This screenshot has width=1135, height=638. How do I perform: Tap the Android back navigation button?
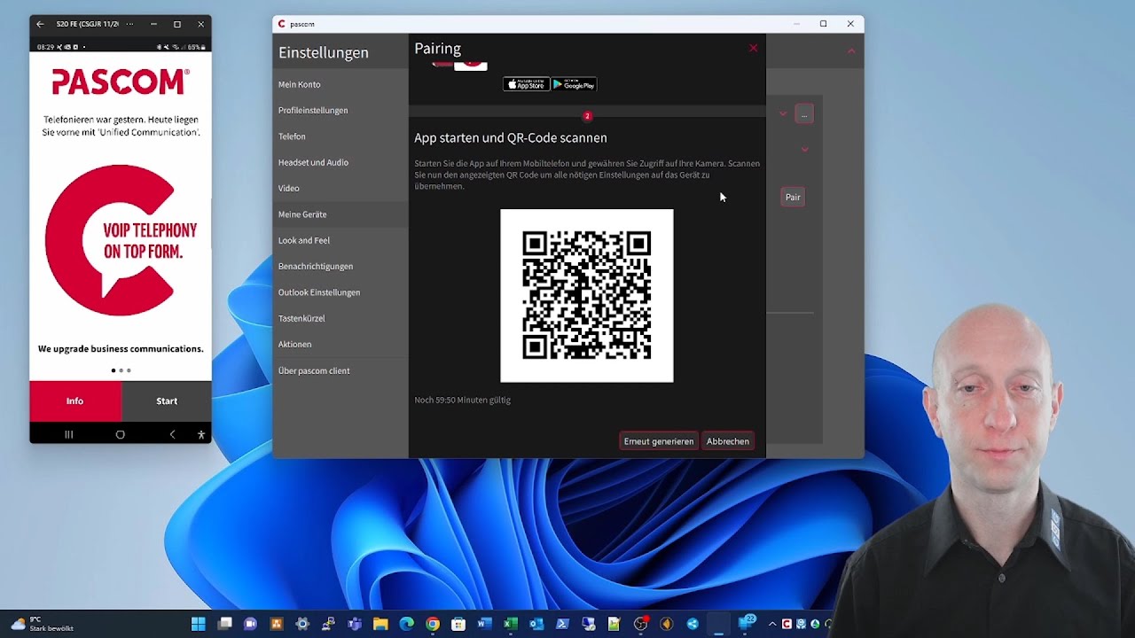click(x=172, y=434)
